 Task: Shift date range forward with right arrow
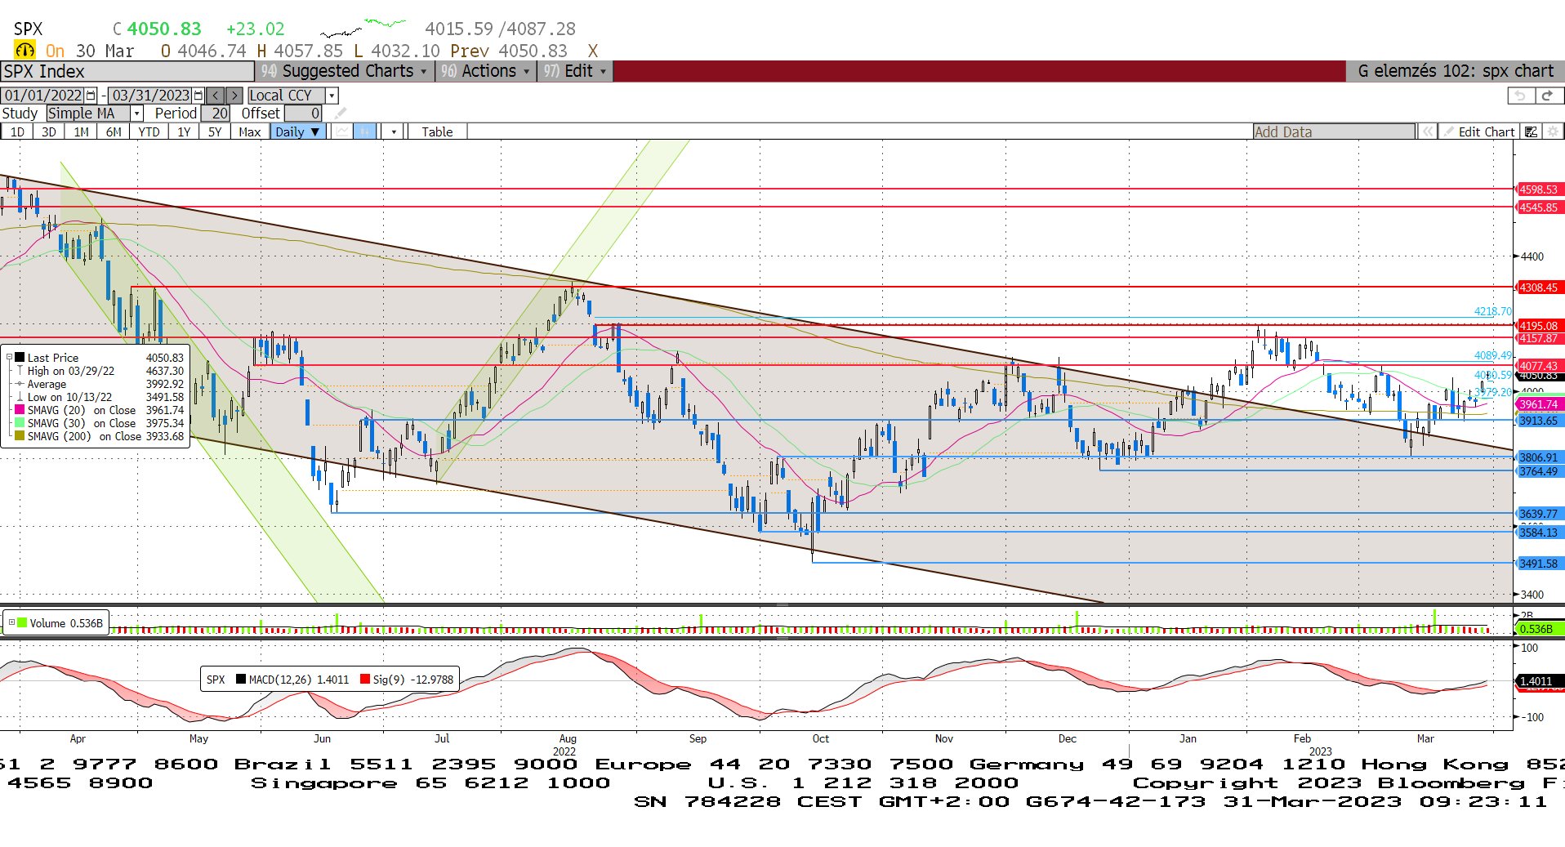(x=234, y=96)
